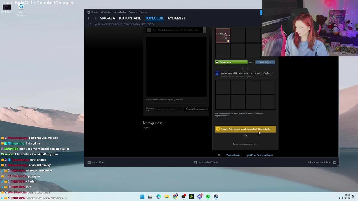The height and width of the screenshot is (201, 358).
Task: Open the Daha fazla bilgi link
Action: coord(264,129)
